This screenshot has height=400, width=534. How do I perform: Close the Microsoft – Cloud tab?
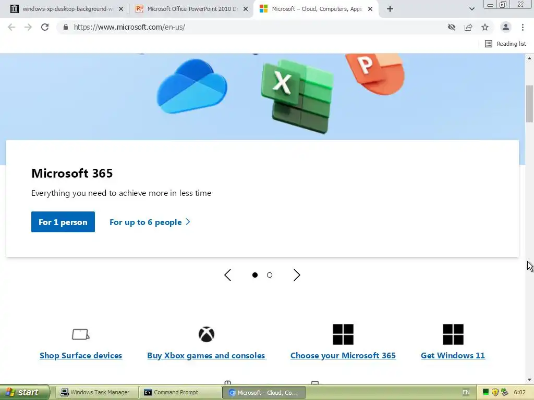tap(370, 9)
